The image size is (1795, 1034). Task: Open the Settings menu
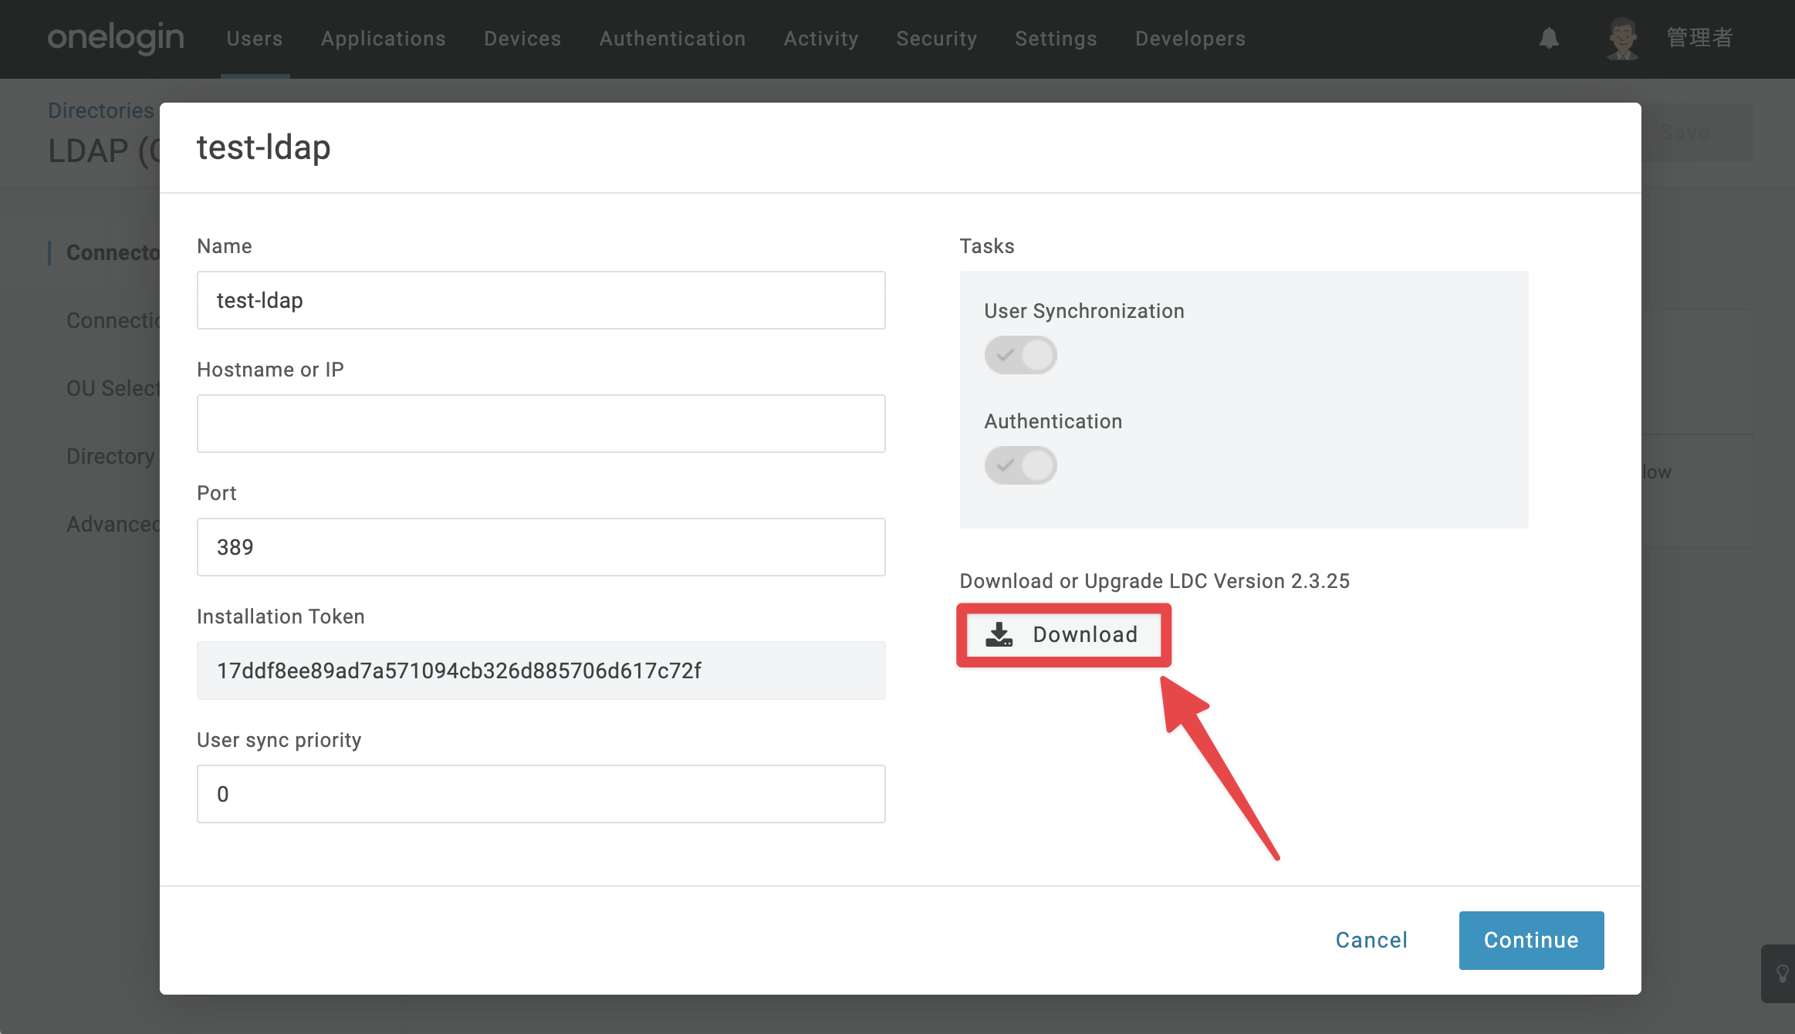click(x=1056, y=39)
